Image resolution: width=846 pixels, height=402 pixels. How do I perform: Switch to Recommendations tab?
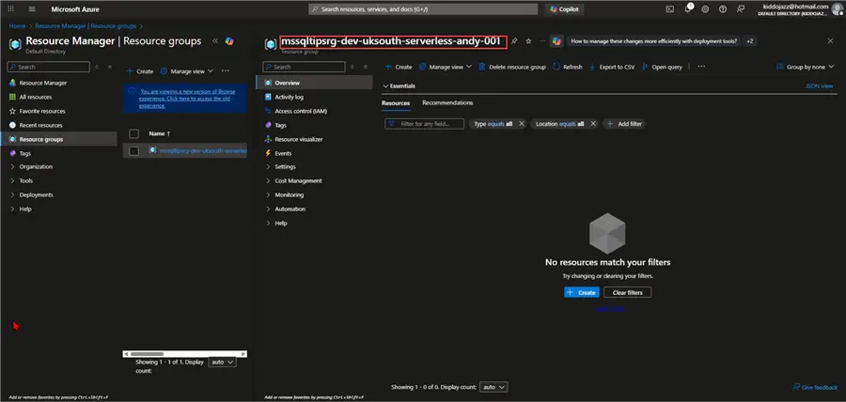pos(447,103)
